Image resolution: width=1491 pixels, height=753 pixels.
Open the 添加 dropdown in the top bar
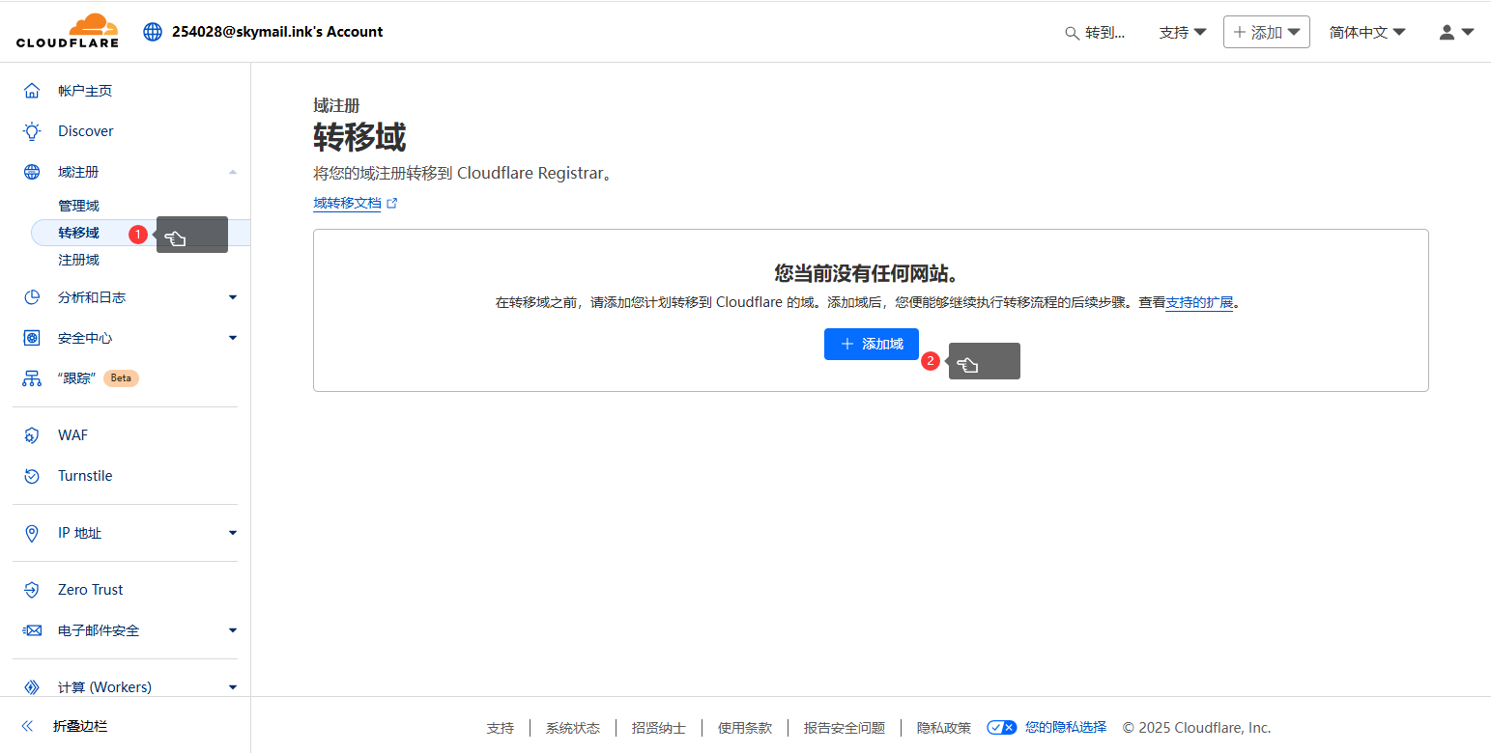pos(1266,31)
